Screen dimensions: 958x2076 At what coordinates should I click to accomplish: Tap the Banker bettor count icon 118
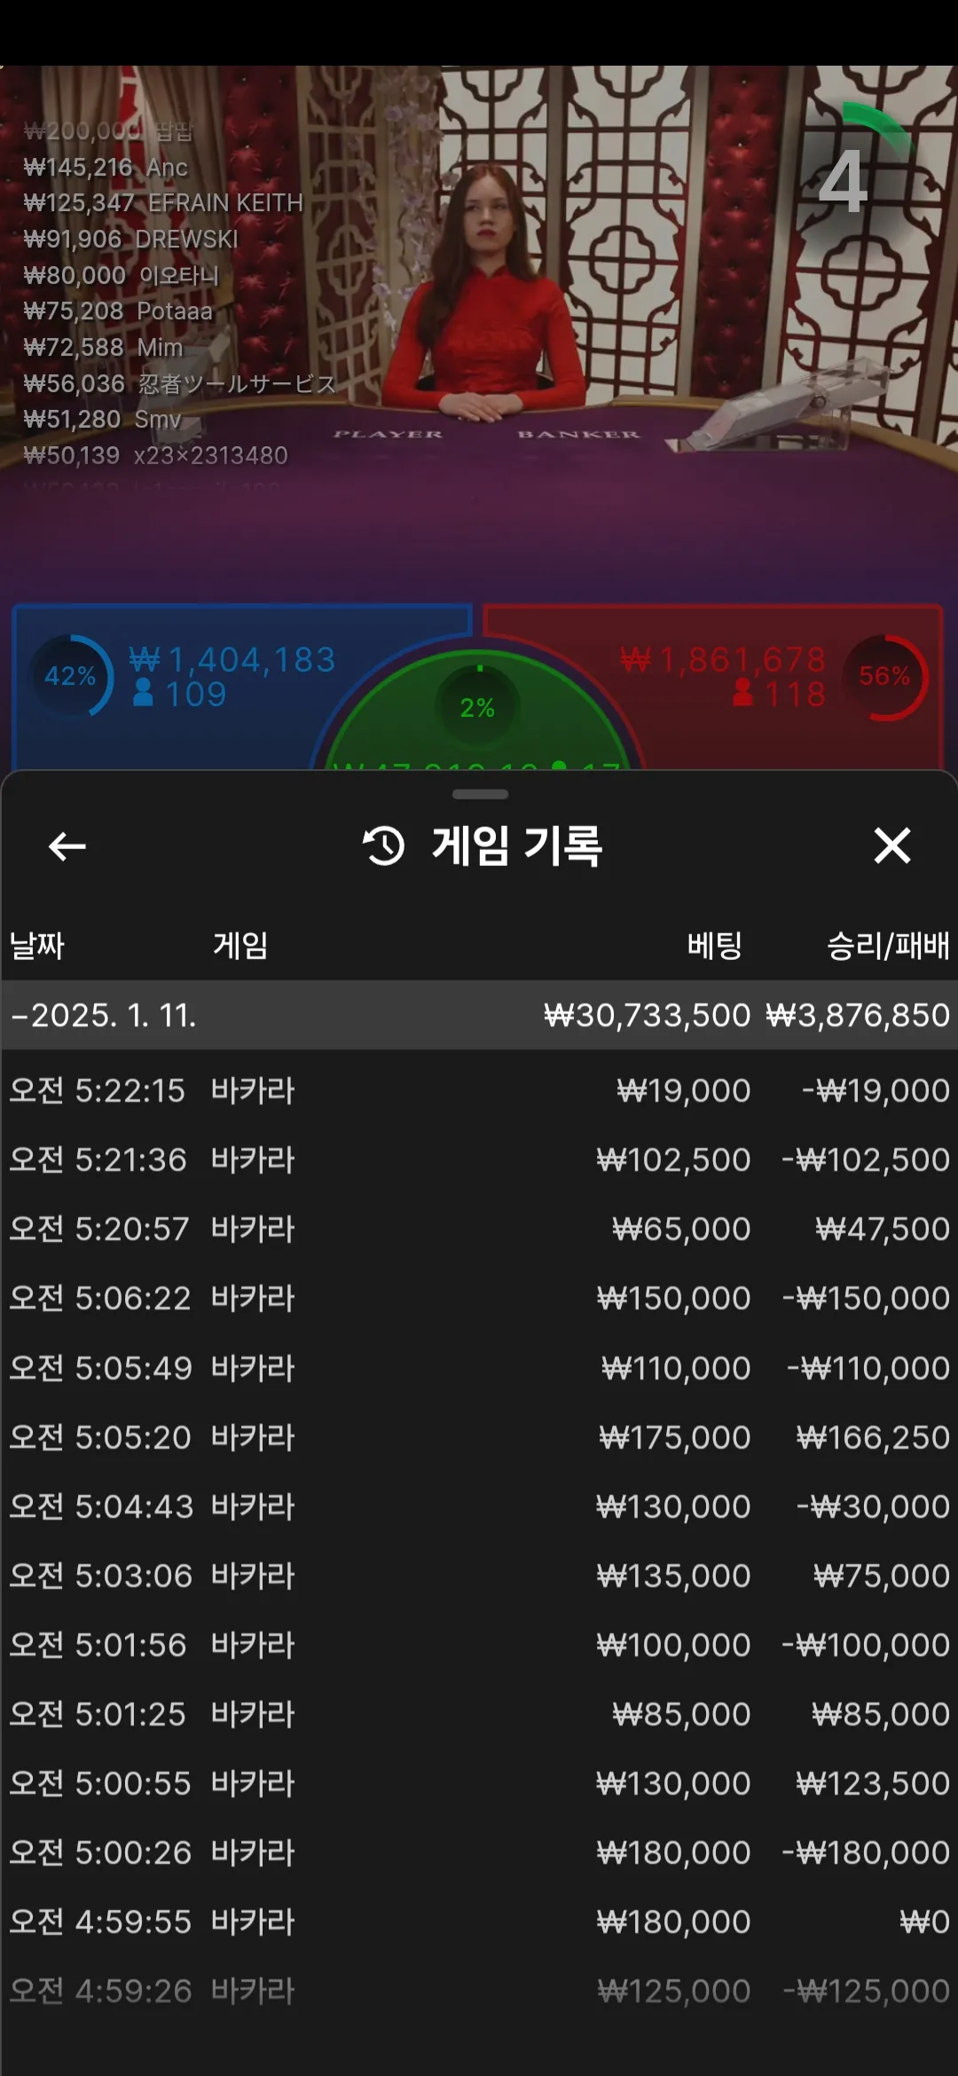(743, 693)
